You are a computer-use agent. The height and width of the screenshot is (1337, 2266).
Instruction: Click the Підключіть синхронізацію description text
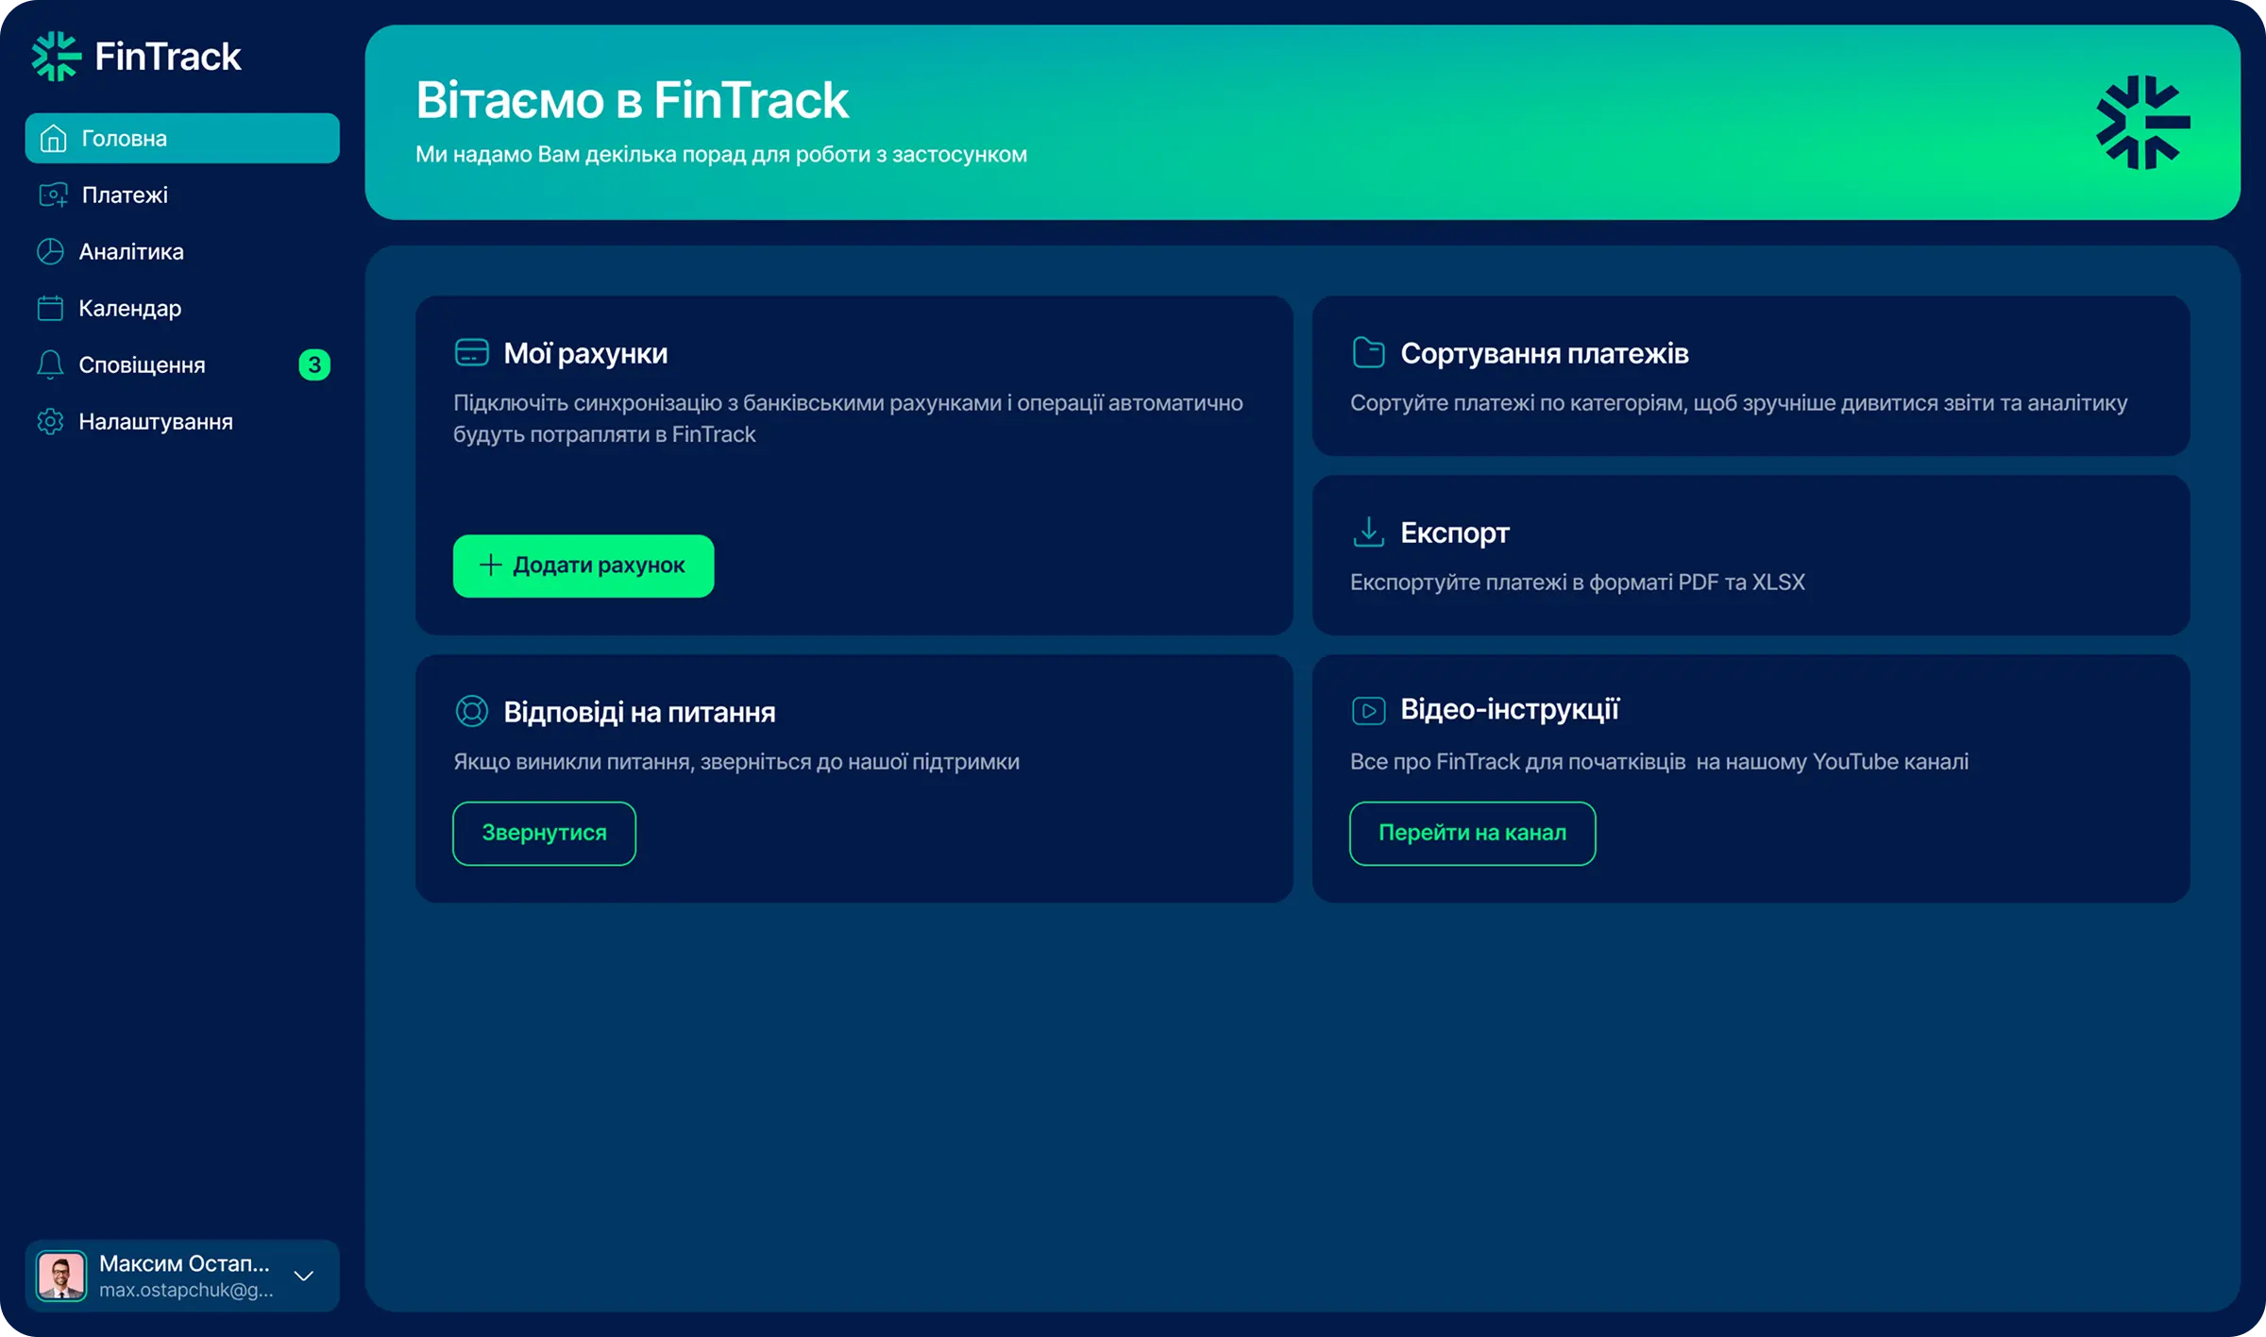[848, 418]
